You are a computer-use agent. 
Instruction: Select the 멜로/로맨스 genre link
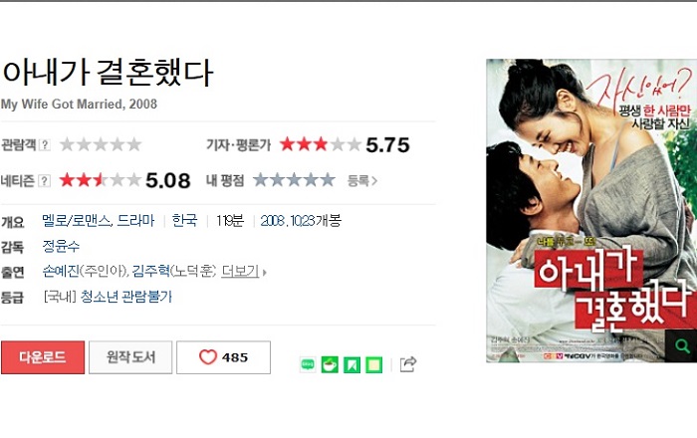76,221
